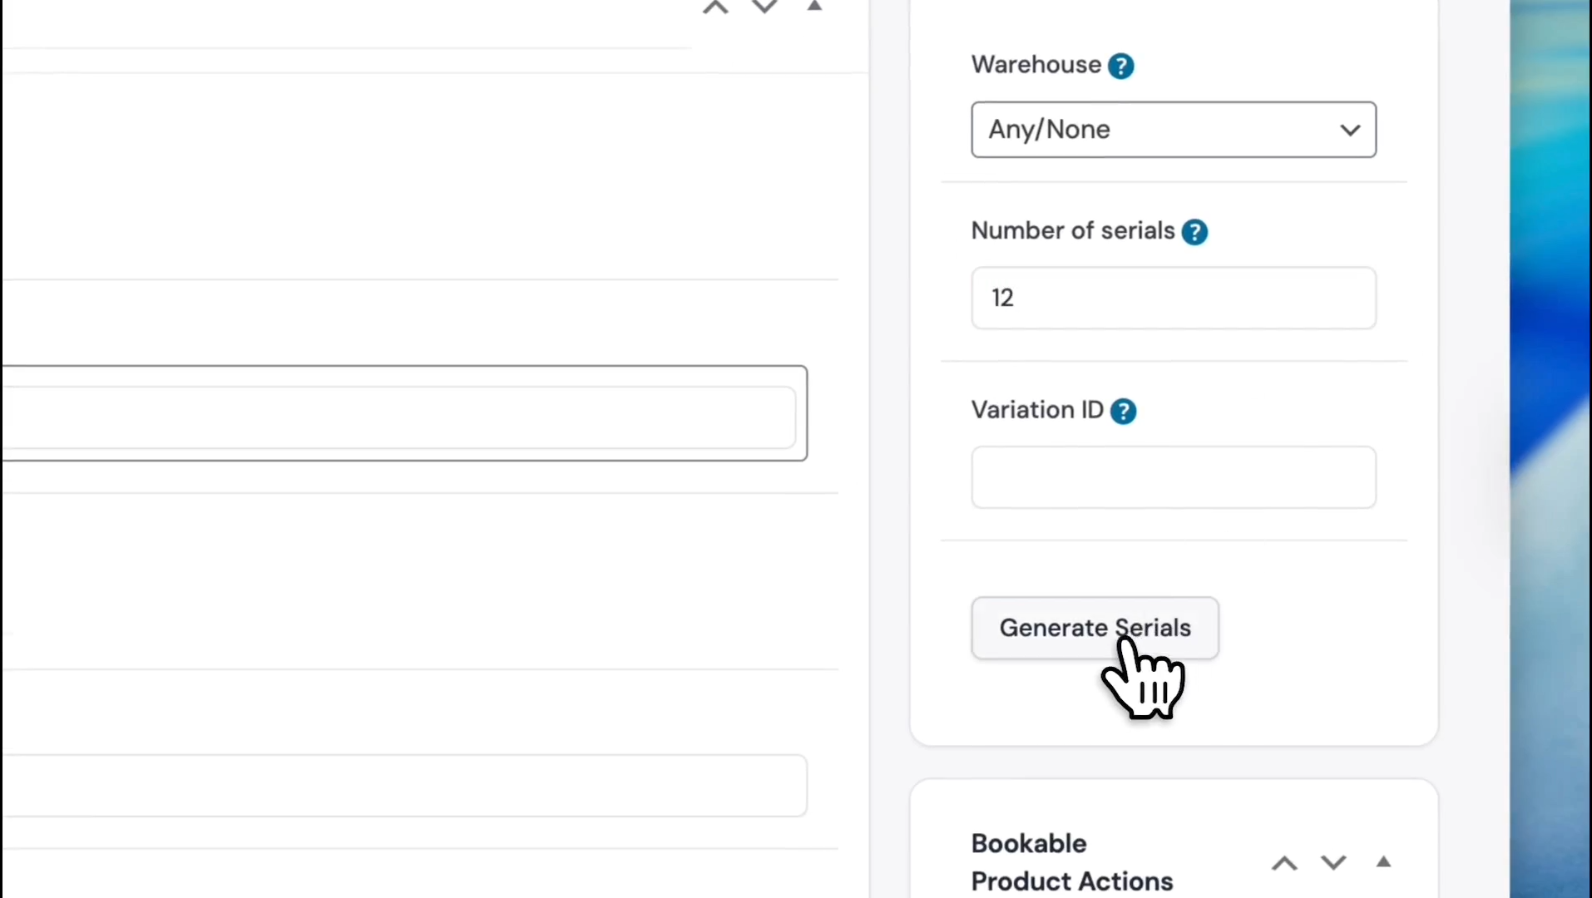The width and height of the screenshot is (1592, 898).
Task: Click the Warehouse help question mark icon
Action: coord(1120,66)
